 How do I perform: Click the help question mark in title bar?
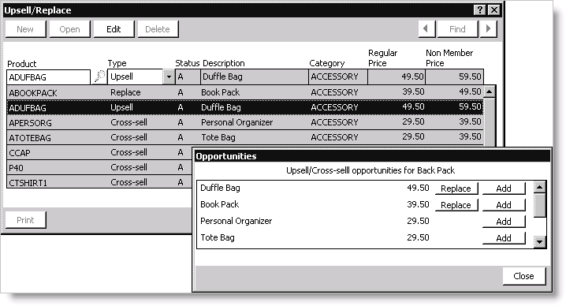479,10
